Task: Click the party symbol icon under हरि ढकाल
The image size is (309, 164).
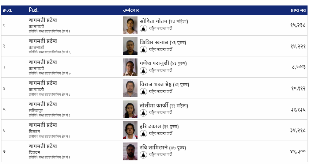Action: (x=143, y=134)
